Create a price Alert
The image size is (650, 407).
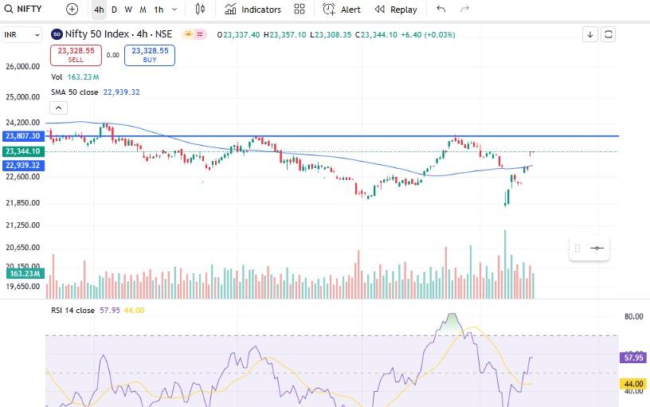[342, 9]
